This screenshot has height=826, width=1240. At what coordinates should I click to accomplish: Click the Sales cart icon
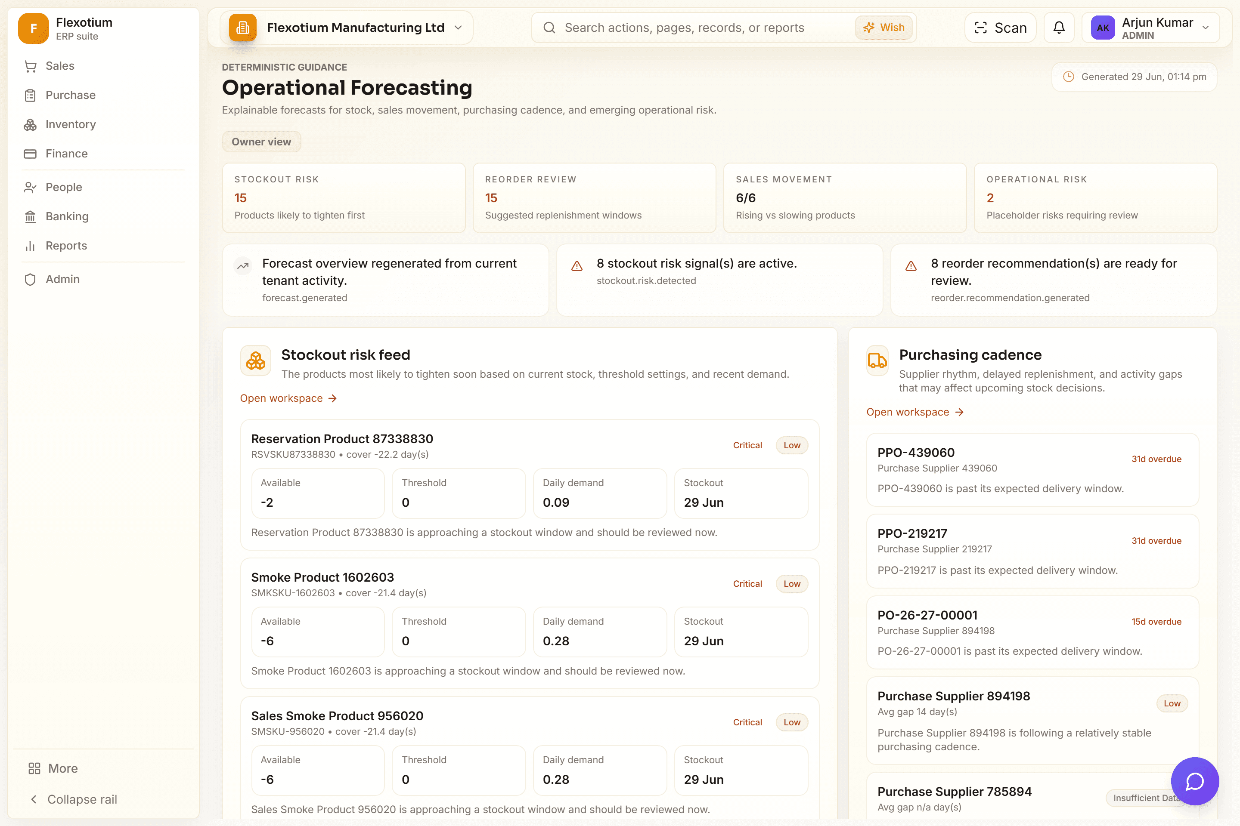pyautogui.click(x=31, y=66)
